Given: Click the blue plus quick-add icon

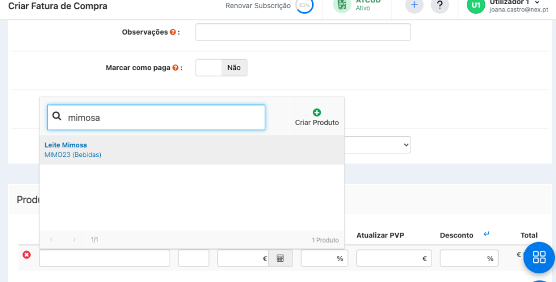Looking at the screenshot, I should coord(414,5).
